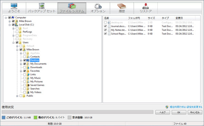The height and width of the screenshot is (126, 204).
Task: Click the 使用状況 usage bar
Action: point(78,112)
